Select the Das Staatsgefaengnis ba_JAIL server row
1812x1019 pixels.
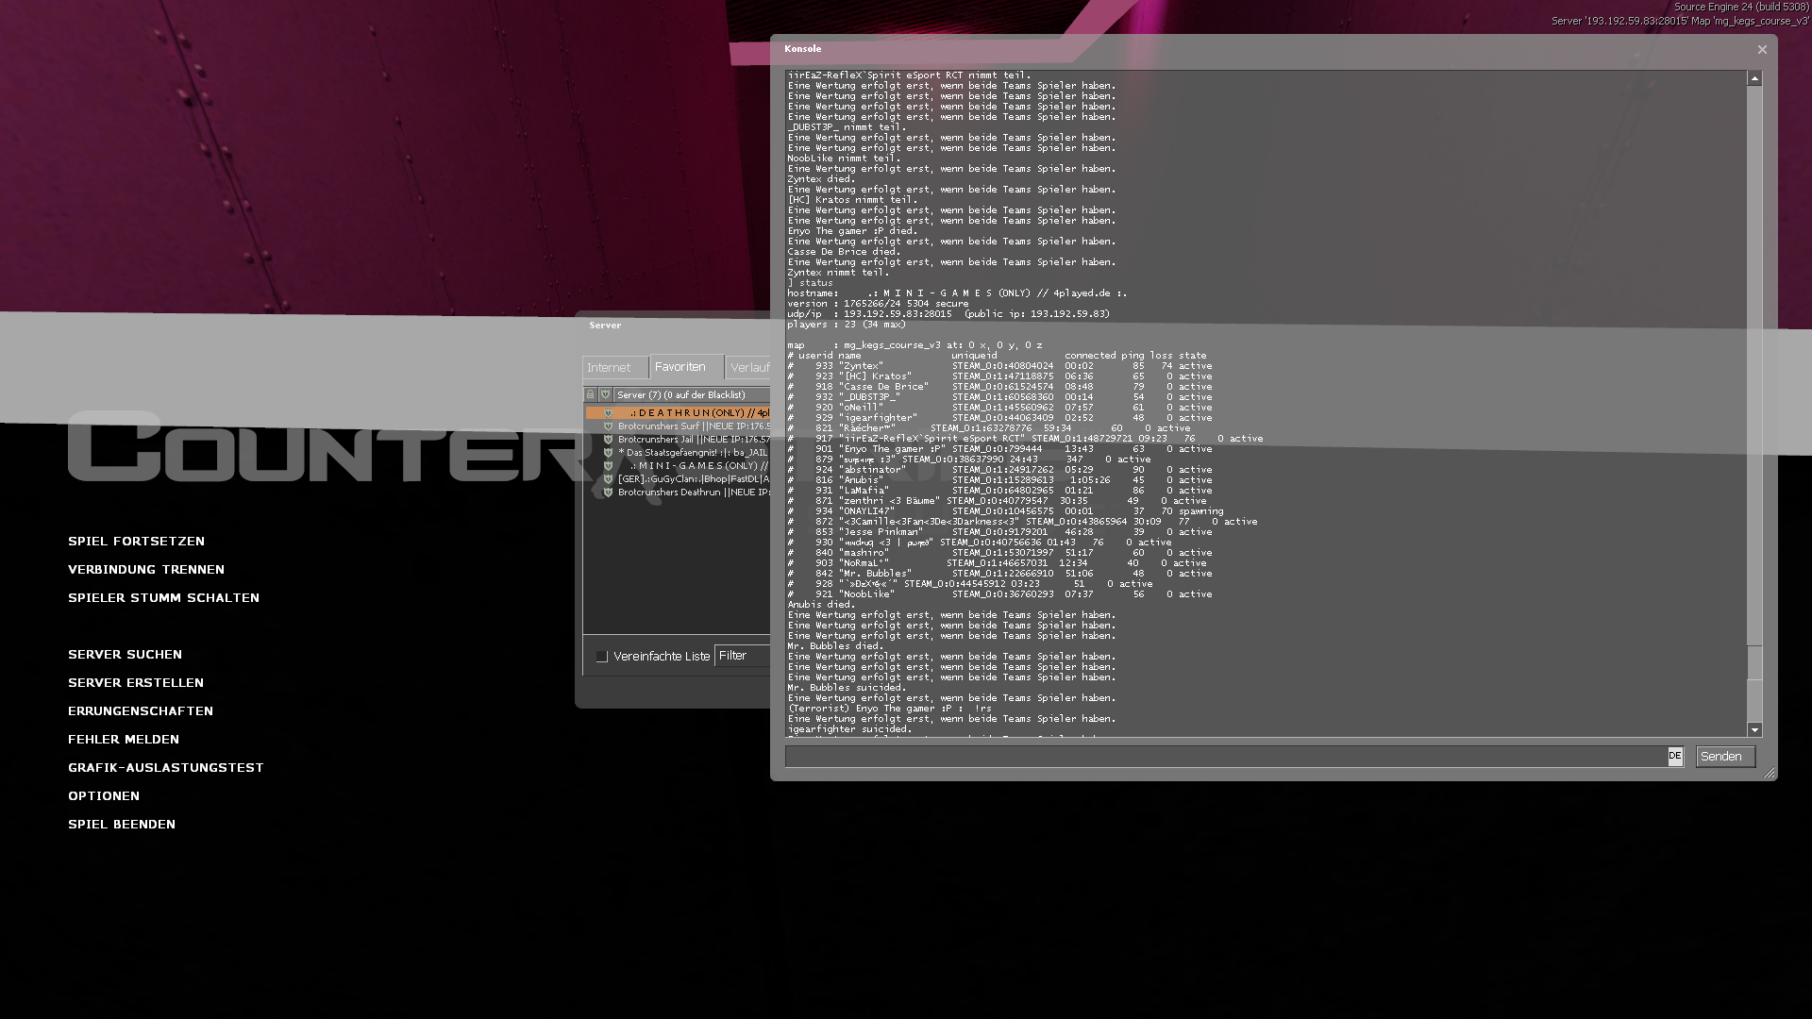coord(678,453)
